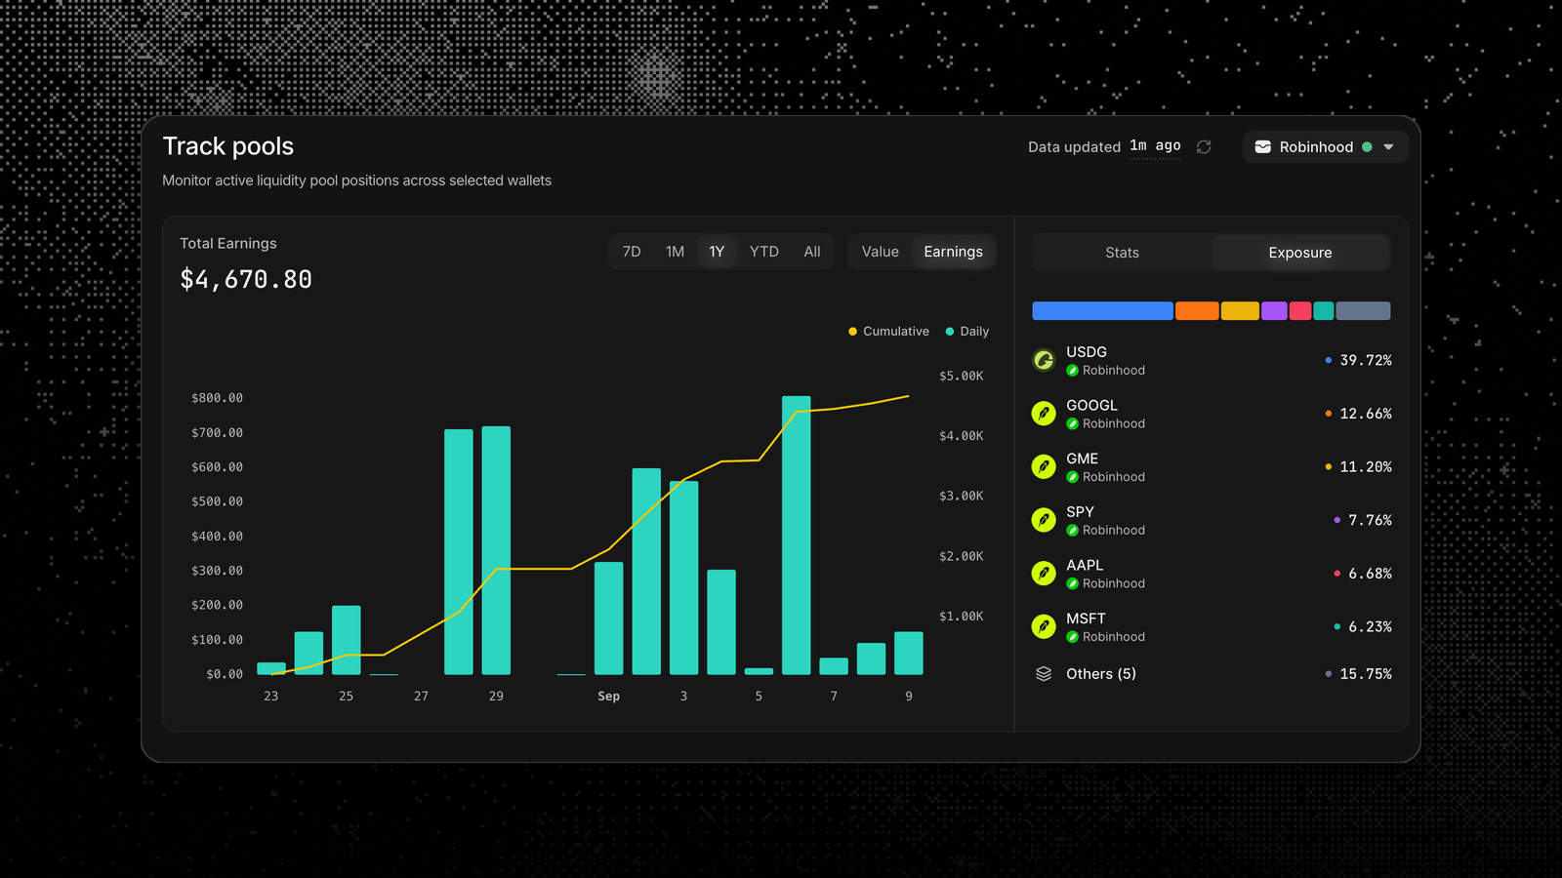This screenshot has width=1562, height=878.
Task: Switch chart to Value view
Action: coord(881,252)
